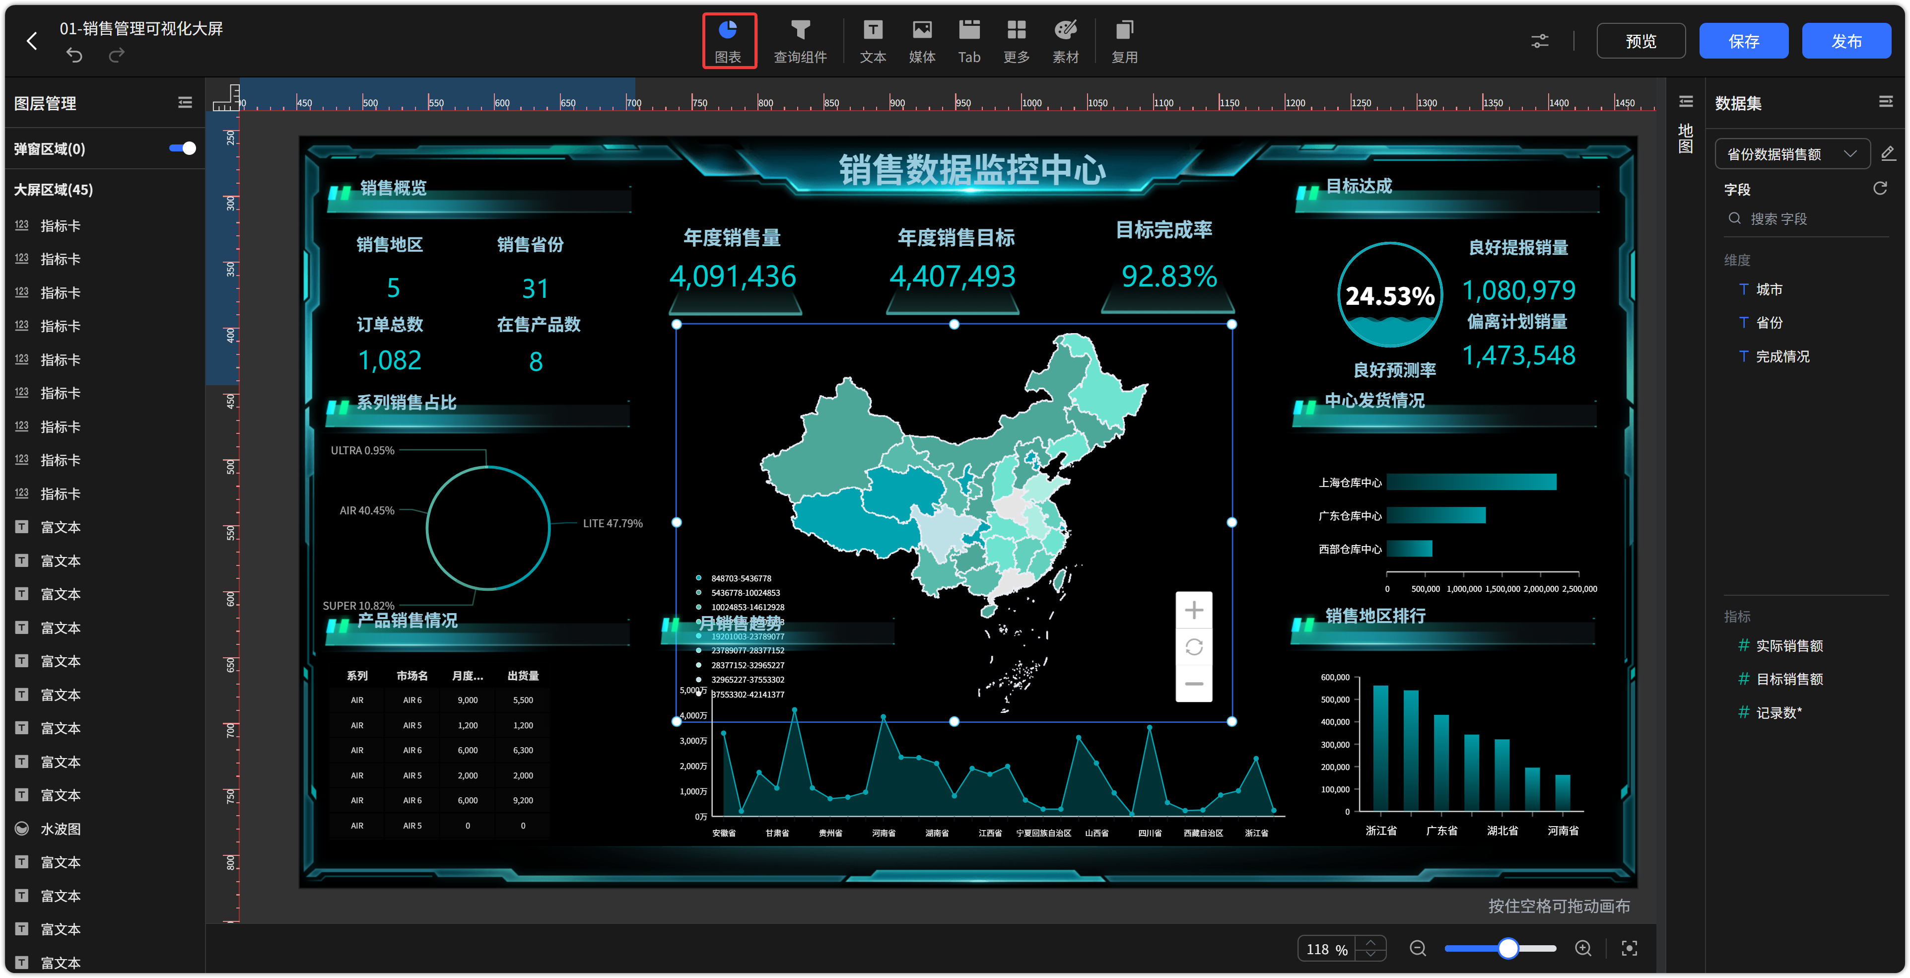This screenshot has height=978, width=1910.
Task: Select the 销售数据监控中心 title on canvas
Action: [972, 171]
